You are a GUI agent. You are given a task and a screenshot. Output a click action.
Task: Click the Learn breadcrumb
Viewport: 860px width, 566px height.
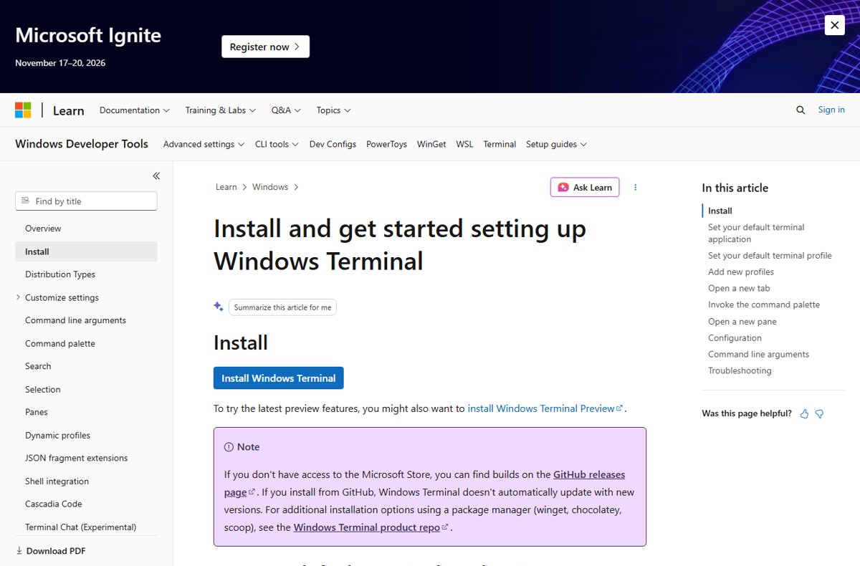point(226,187)
